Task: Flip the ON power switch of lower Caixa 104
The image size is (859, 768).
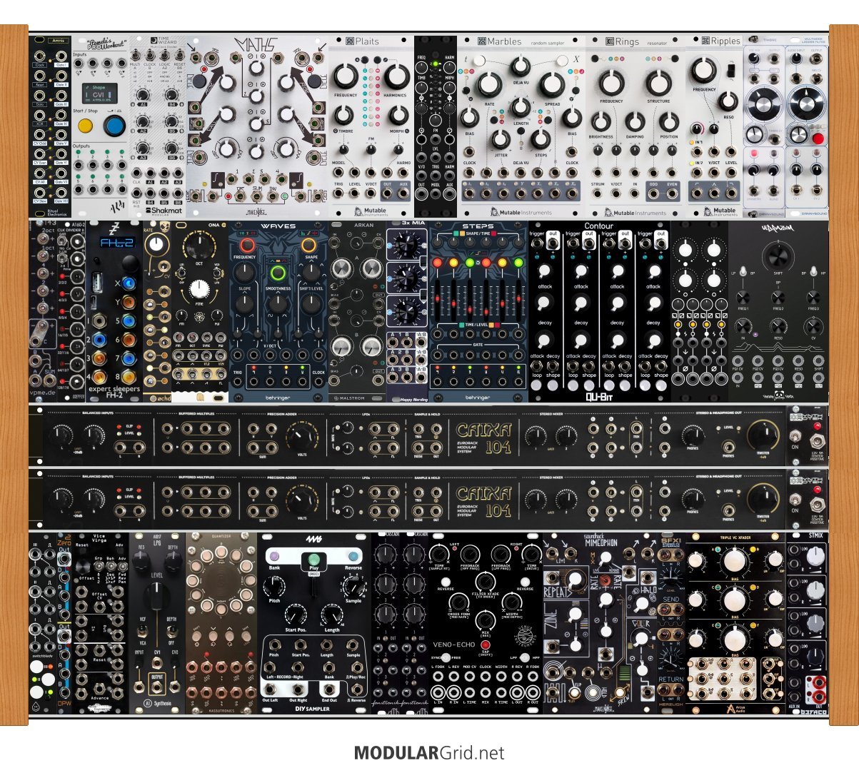Action: point(795,499)
